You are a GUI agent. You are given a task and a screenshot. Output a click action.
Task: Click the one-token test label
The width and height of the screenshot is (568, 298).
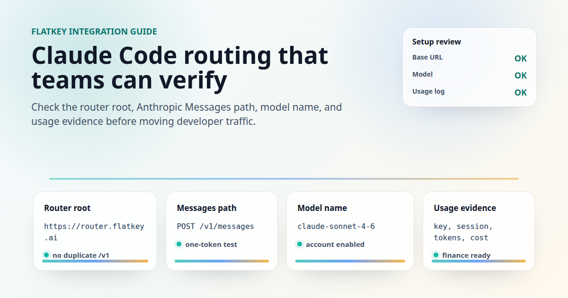[211, 245]
